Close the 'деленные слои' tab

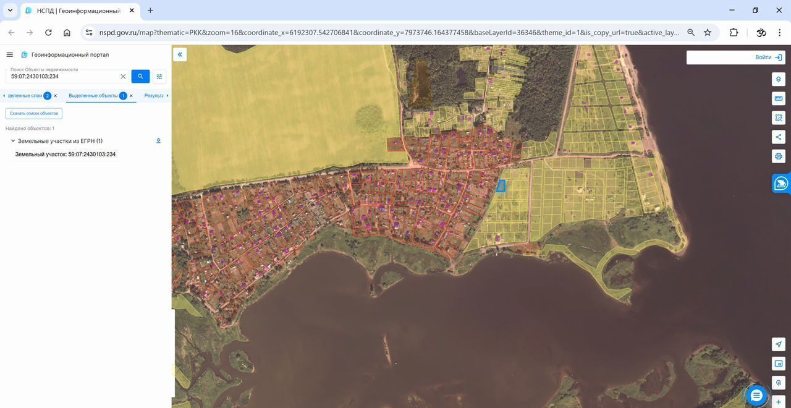pos(55,96)
